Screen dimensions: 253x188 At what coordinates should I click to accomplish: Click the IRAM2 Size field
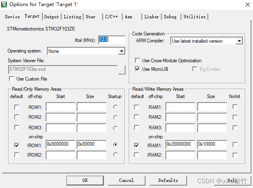click(212, 155)
